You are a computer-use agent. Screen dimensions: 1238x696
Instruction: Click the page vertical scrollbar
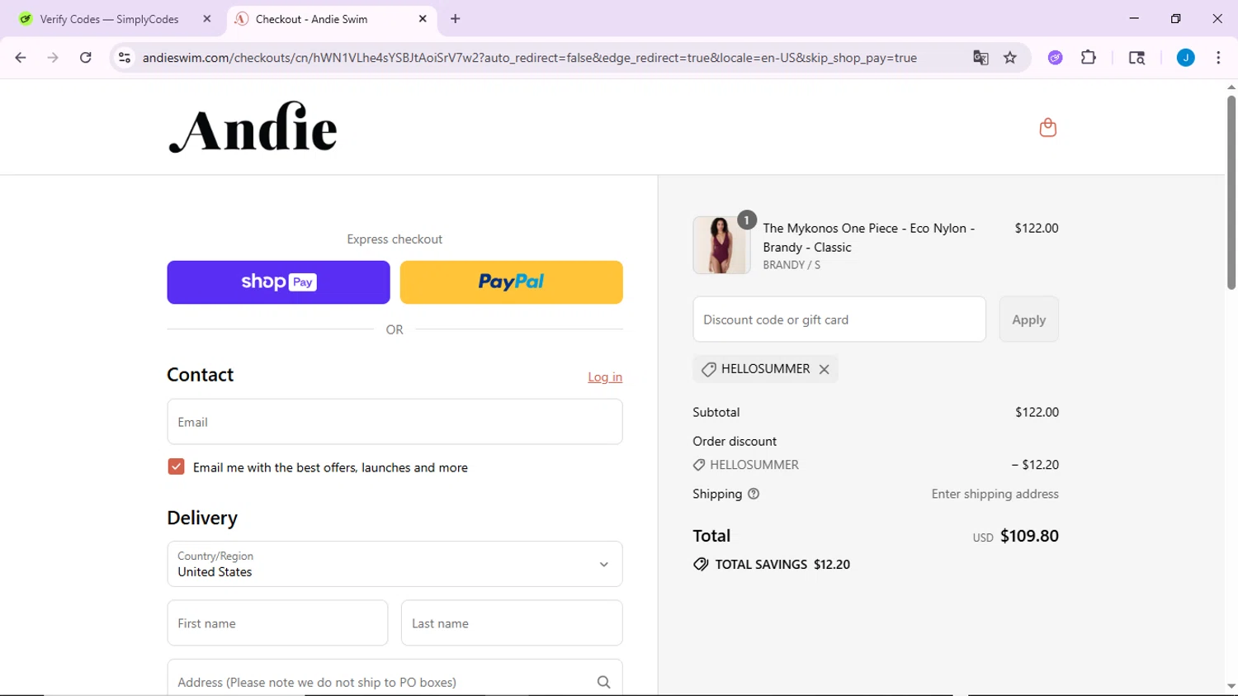click(x=1231, y=193)
